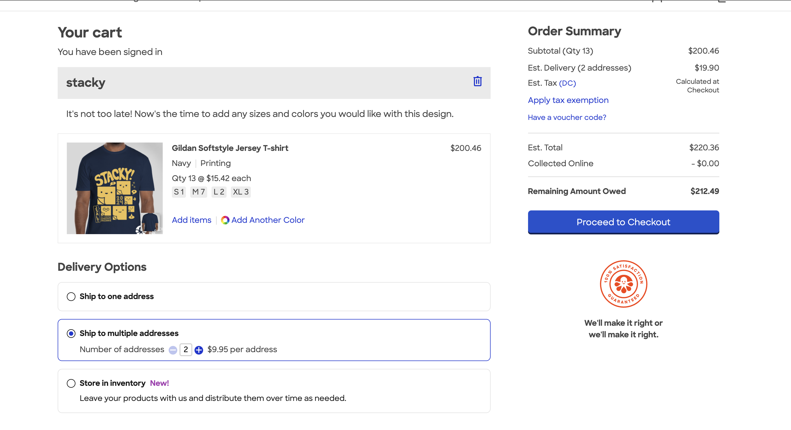The width and height of the screenshot is (791, 430).
Task: Select Store in inventory radio button
Action: (x=71, y=383)
